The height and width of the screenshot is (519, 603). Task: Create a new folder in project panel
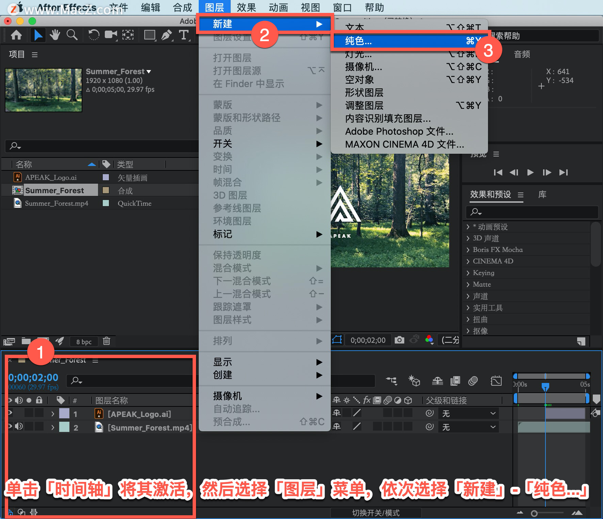[26, 341]
